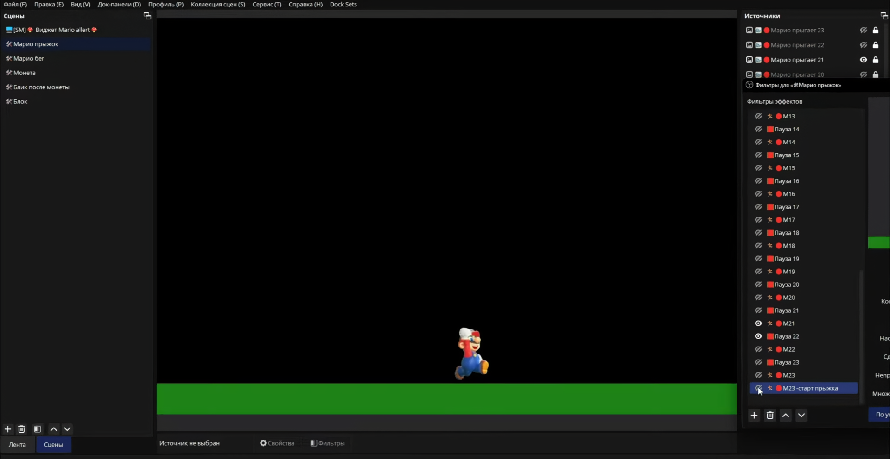Delete the selected scene using the trash icon
Viewport: 890px width, 459px height.
point(21,429)
